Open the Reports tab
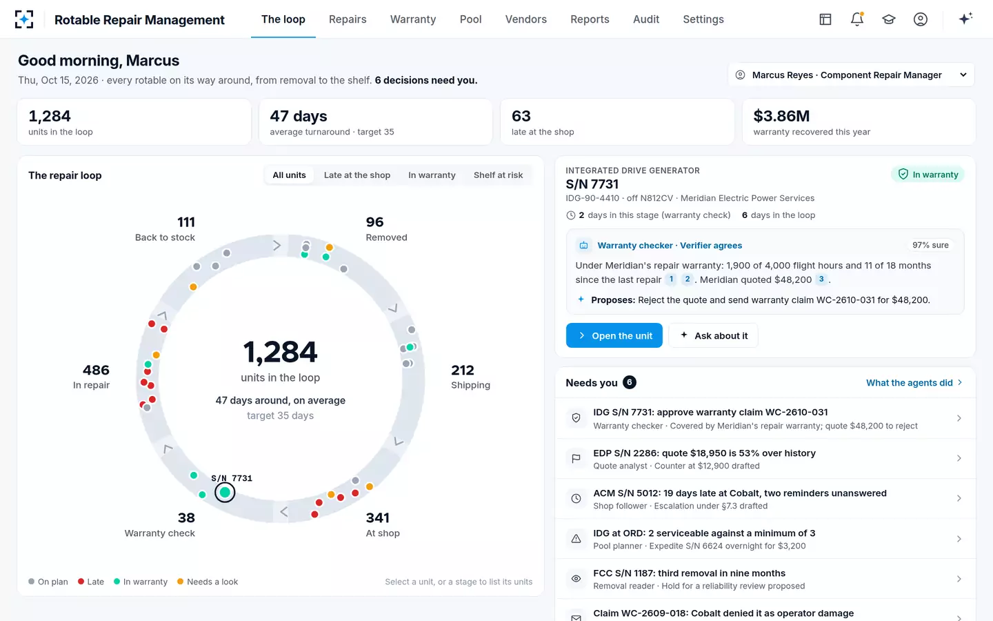This screenshot has width=993, height=621. tap(590, 19)
